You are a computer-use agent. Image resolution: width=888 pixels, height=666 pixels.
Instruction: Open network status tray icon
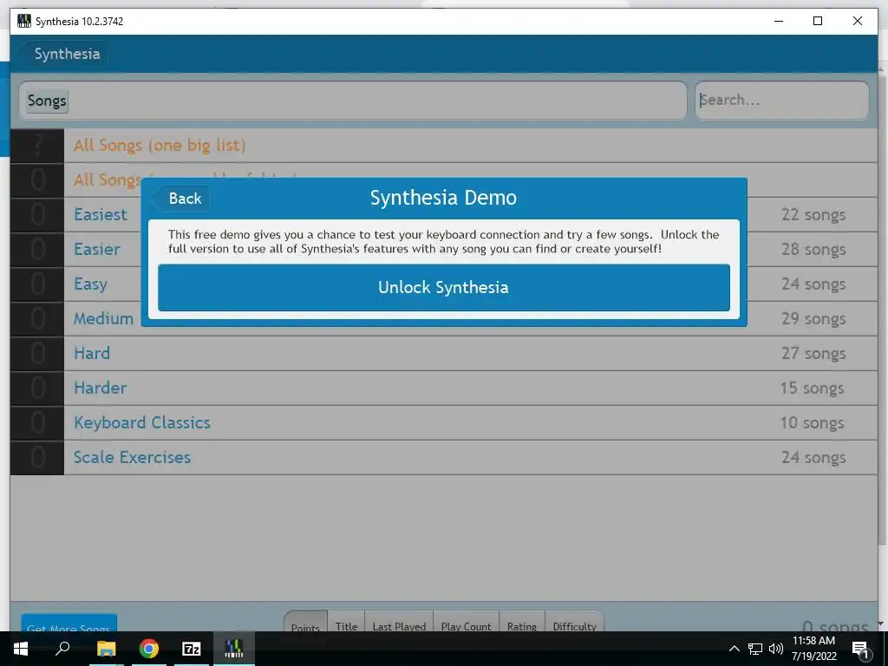click(755, 649)
